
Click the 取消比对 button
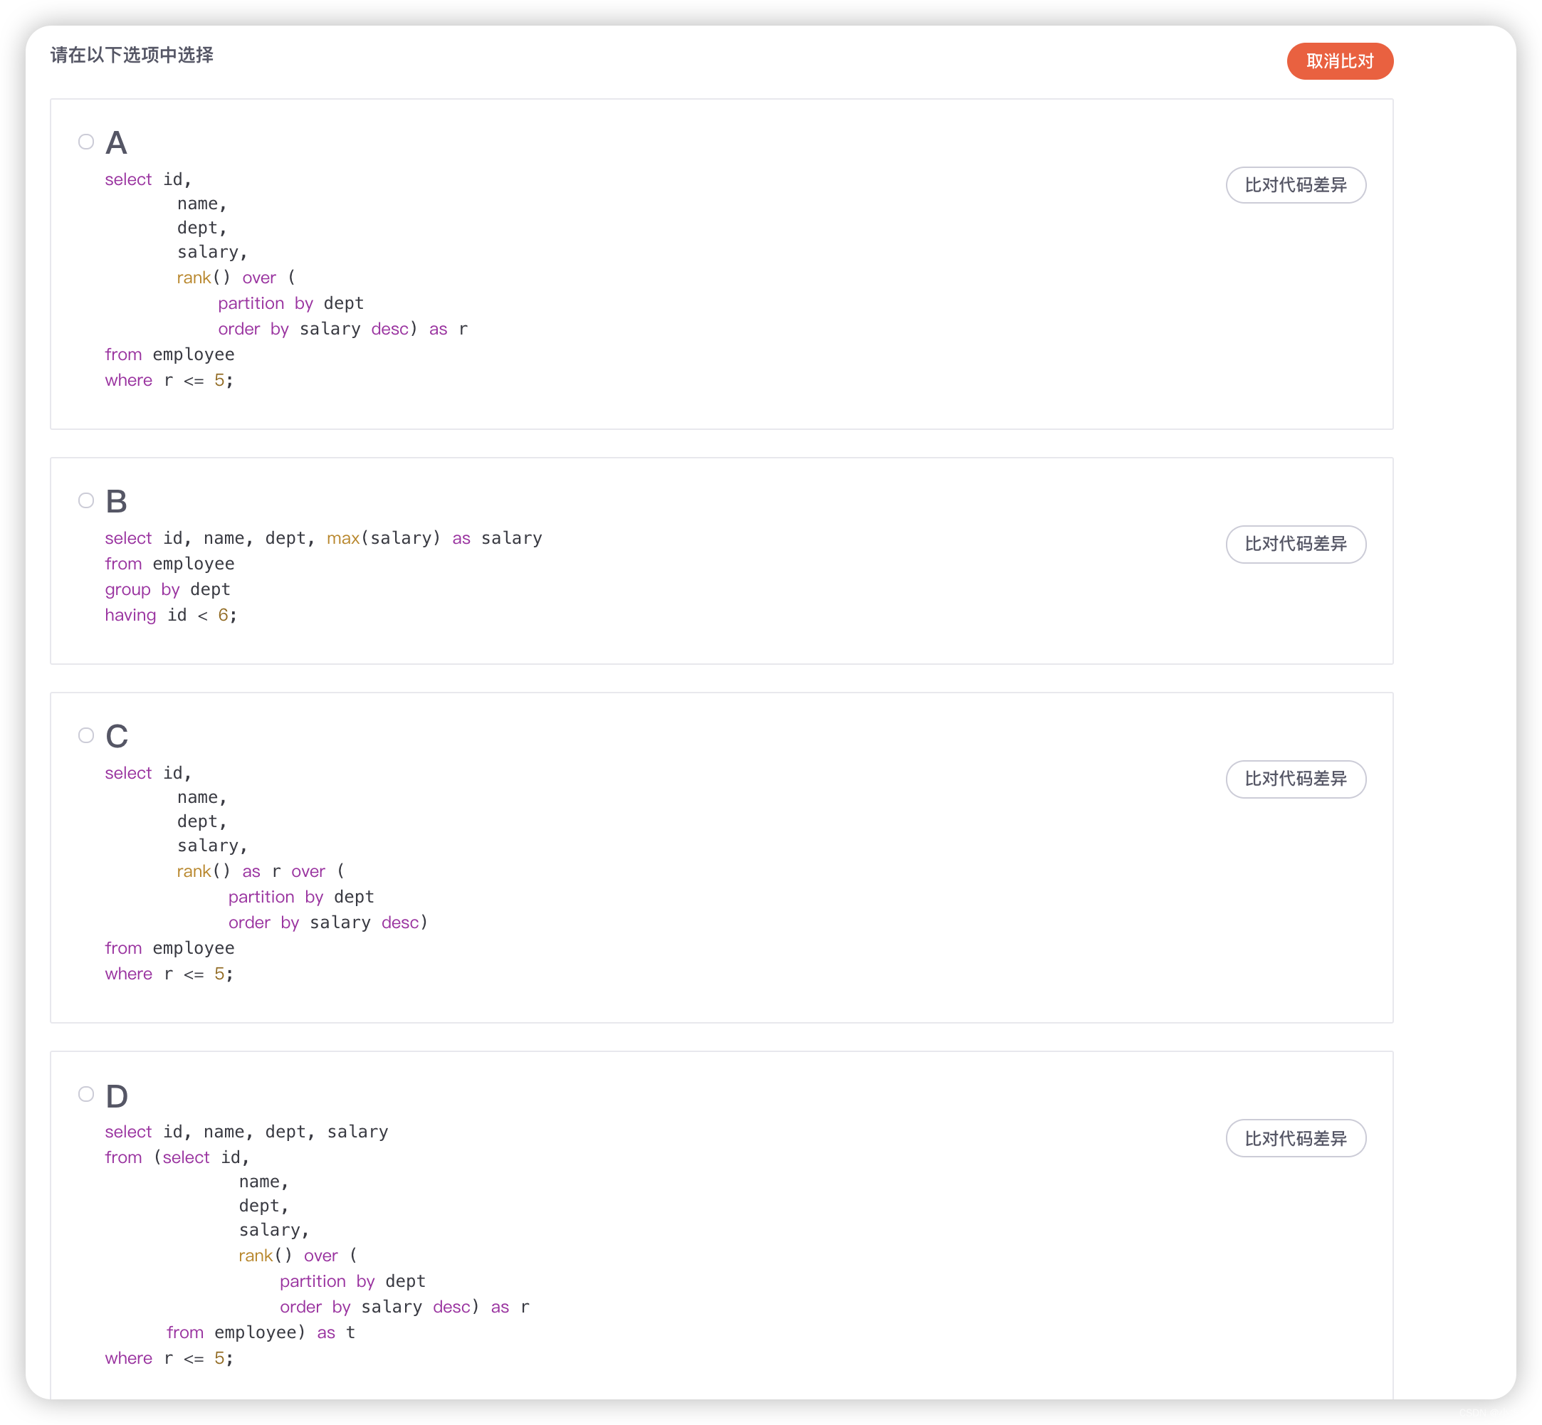tap(1340, 61)
